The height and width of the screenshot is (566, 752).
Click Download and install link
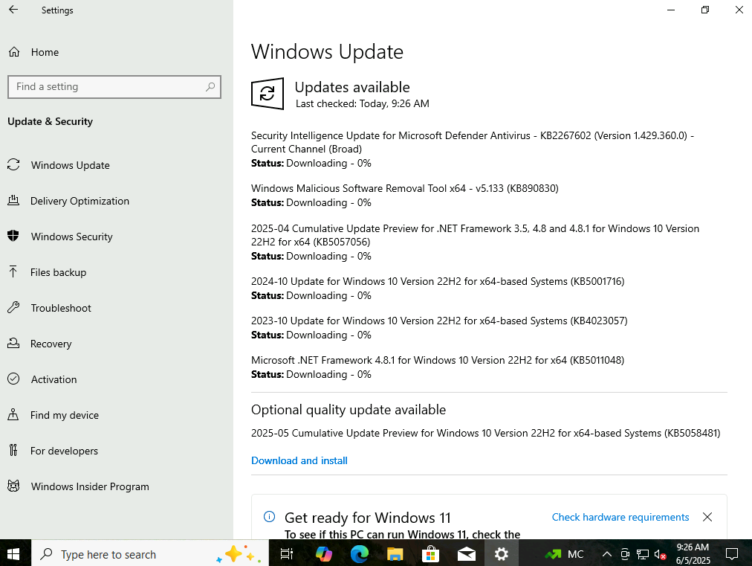299,460
